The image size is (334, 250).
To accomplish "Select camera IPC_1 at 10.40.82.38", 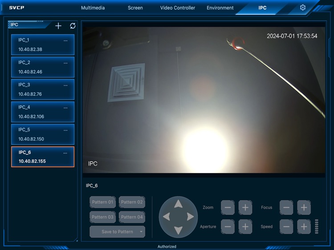I will [43, 44].
